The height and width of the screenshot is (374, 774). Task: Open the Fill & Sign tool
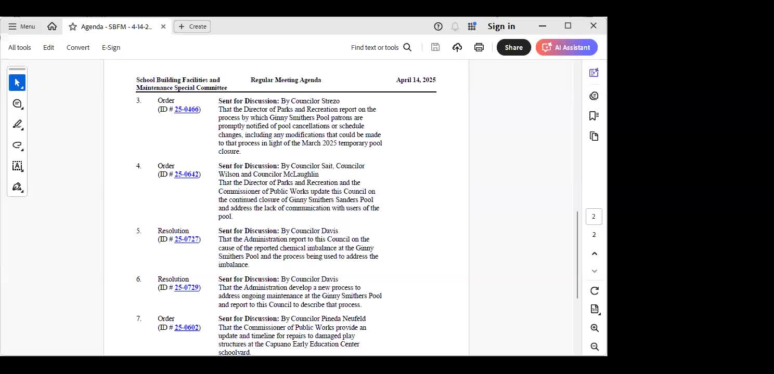(17, 187)
